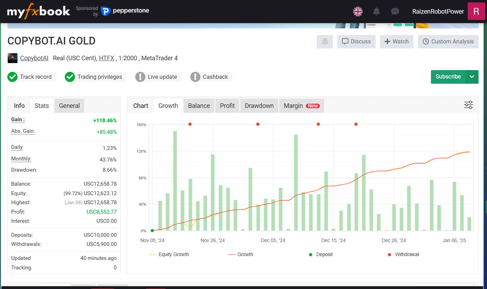Click the first red withdrawal marker
Viewport: 487px width, 289px height.
190,124
